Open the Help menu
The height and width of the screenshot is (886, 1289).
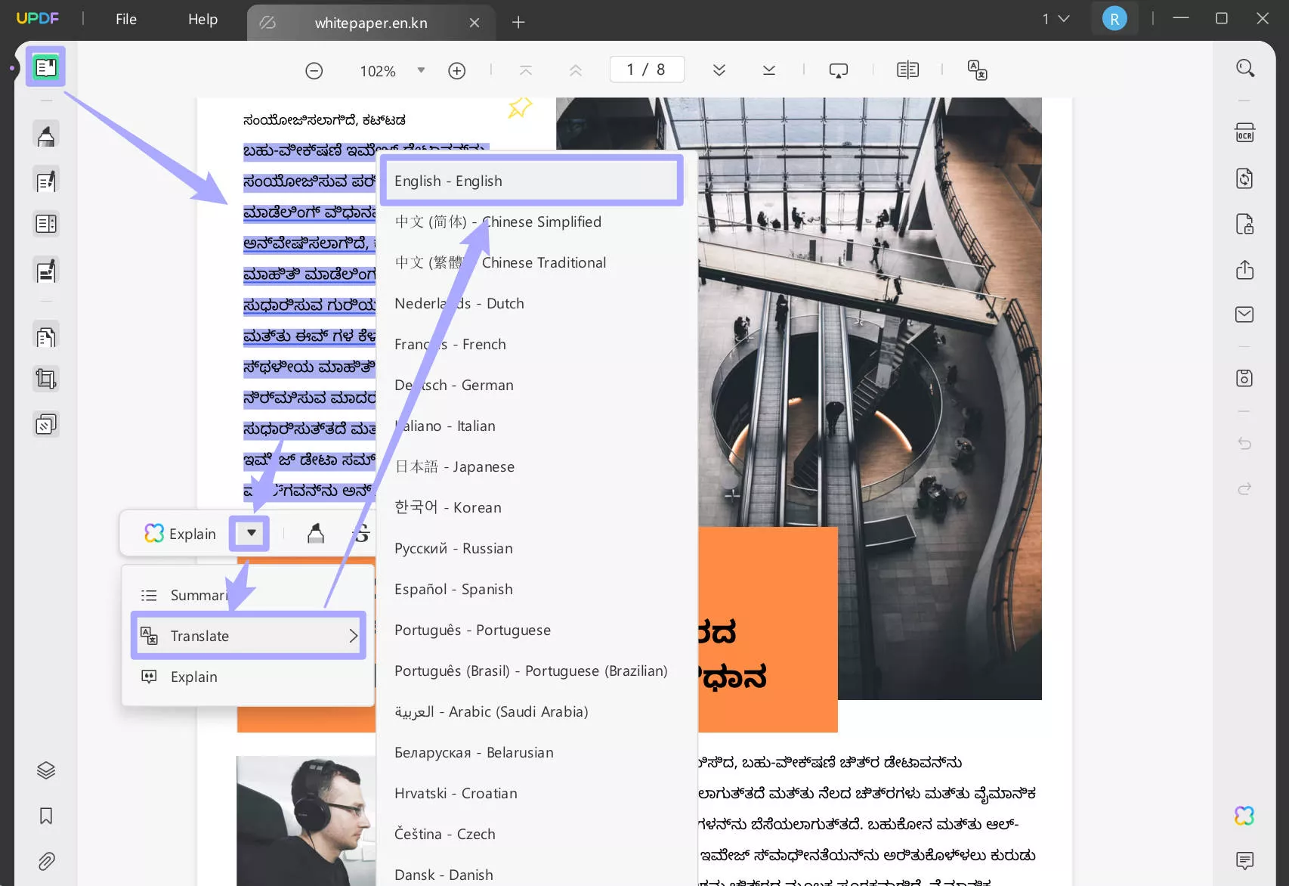tap(202, 19)
